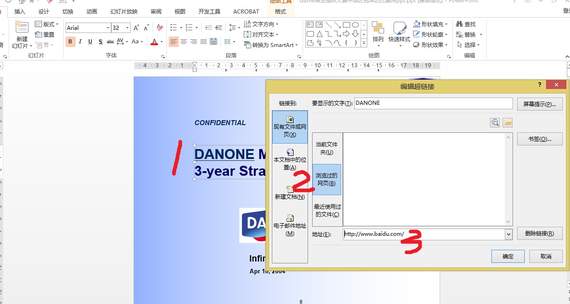The width and height of the screenshot is (570, 304).
Task: Click ScreenTip button in dialog
Action: (x=540, y=104)
